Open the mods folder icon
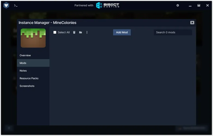The width and height of the screenshot is (213, 136). click(80, 32)
